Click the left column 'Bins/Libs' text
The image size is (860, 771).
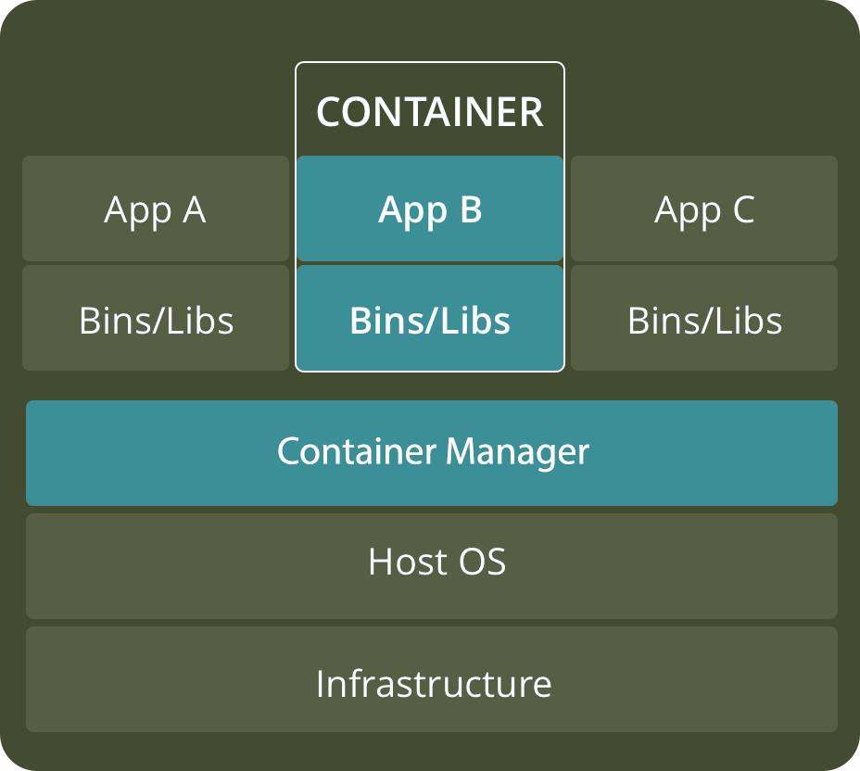click(156, 321)
